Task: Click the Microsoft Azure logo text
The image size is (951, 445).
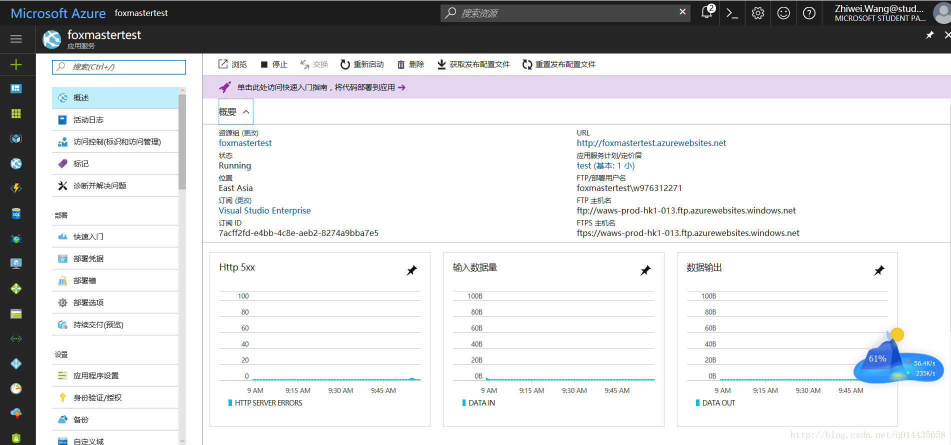Action: tap(58, 13)
